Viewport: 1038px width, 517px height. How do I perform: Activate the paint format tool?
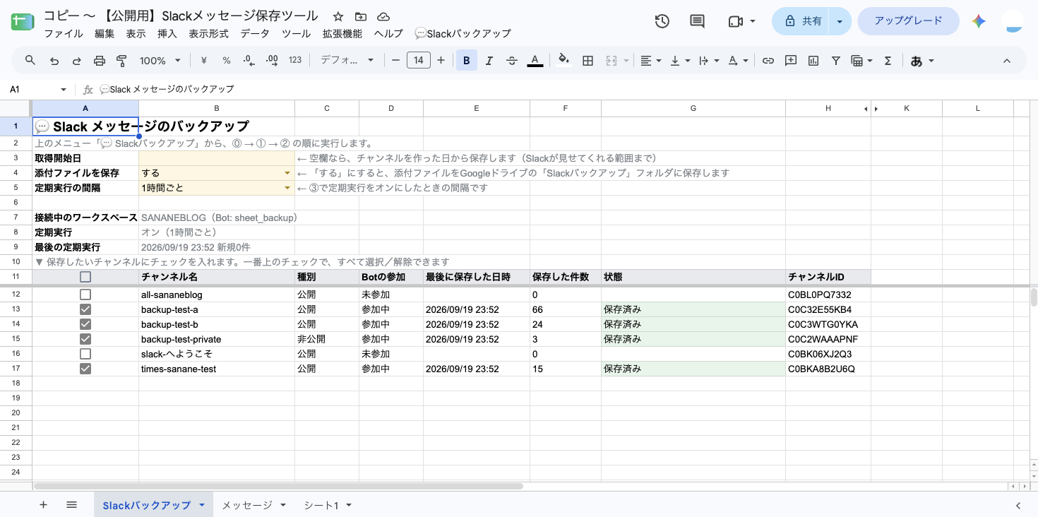pos(121,61)
